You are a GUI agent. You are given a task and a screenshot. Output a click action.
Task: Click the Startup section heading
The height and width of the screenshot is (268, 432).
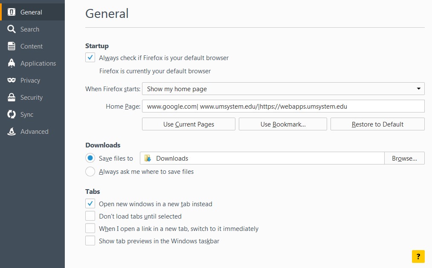click(97, 46)
